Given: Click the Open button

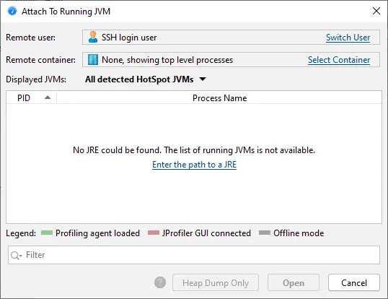Looking at the screenshot, I should click(x=294, y=282).
